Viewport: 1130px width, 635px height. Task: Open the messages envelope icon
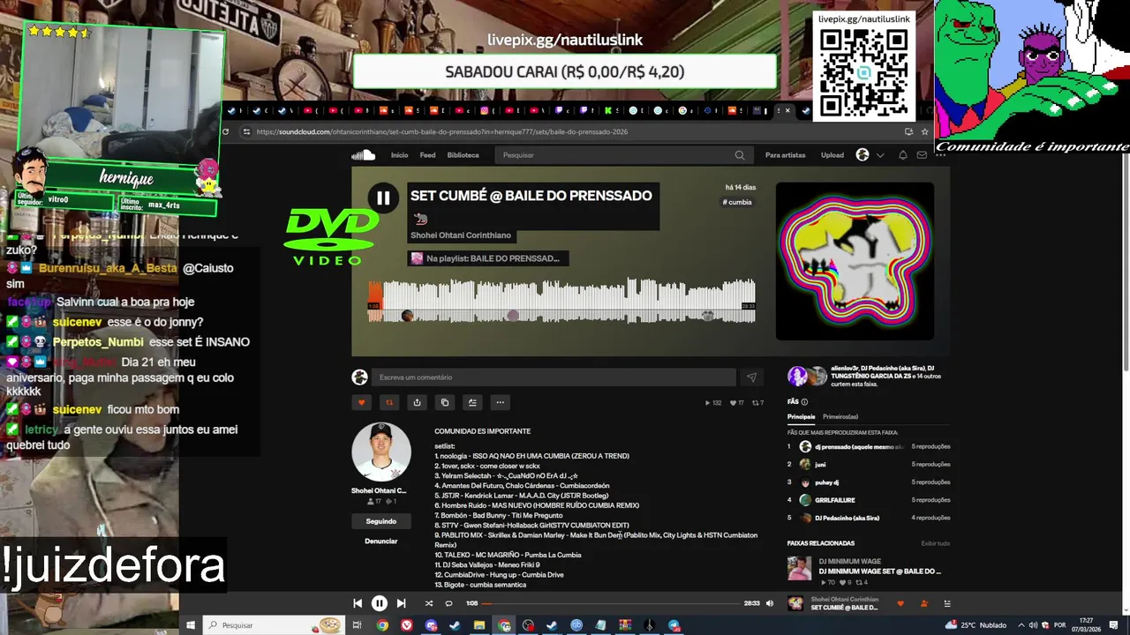pyautogui.click(x=922, y=155)
